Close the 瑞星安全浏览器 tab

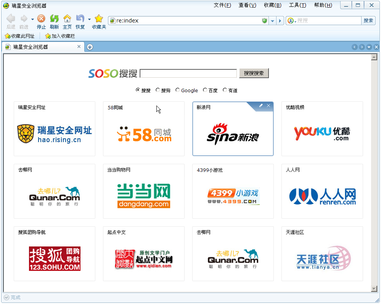pyautogui.click(x=79, y=46)
